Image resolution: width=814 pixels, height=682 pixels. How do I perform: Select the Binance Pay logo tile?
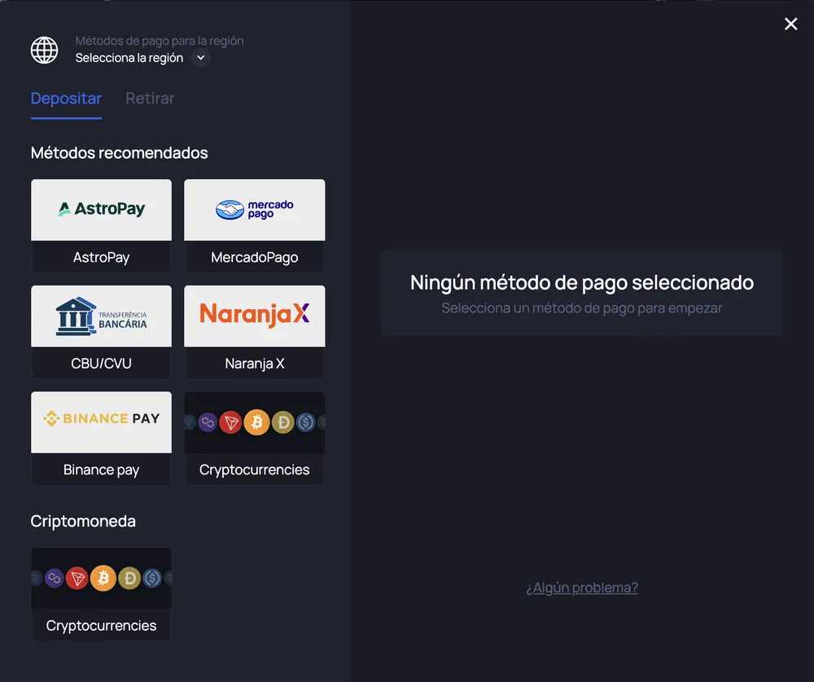[101, 422]
